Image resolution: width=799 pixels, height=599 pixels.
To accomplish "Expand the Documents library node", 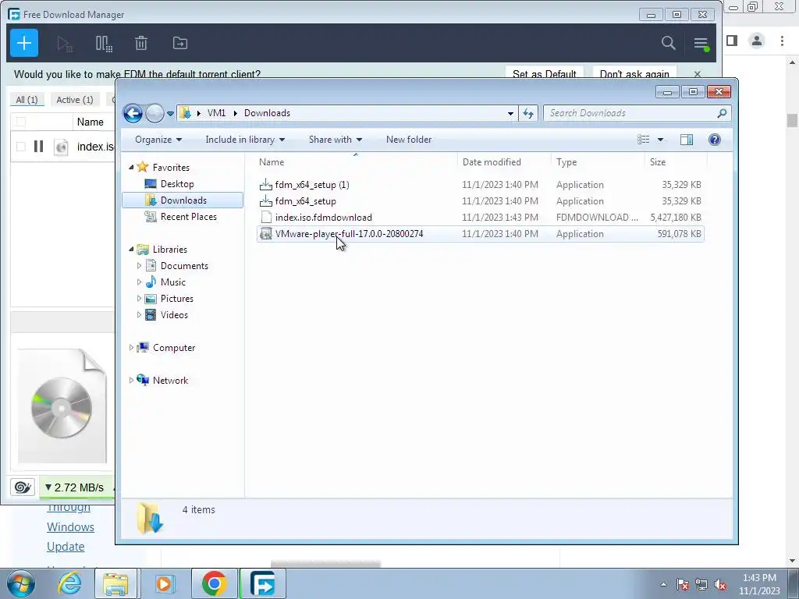I will point(139,266).
